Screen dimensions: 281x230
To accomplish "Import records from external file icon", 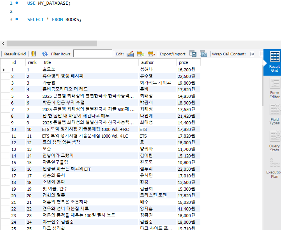I will coord(203,54).
